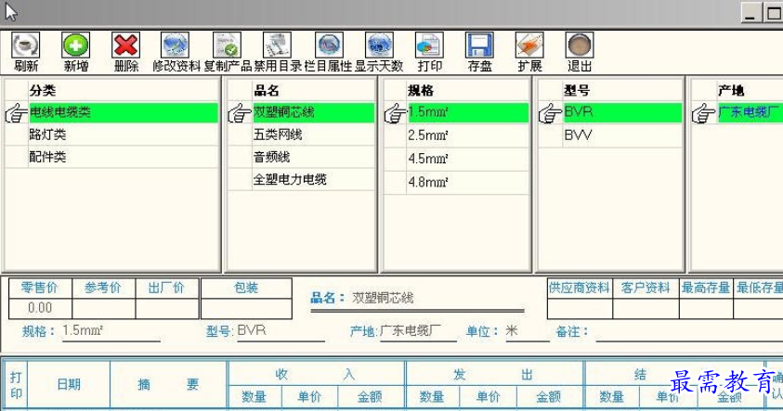The height and width of the screenshot is (411, 783).
Task: Click the empty cell under 参考价
Action: pos(103,308)
